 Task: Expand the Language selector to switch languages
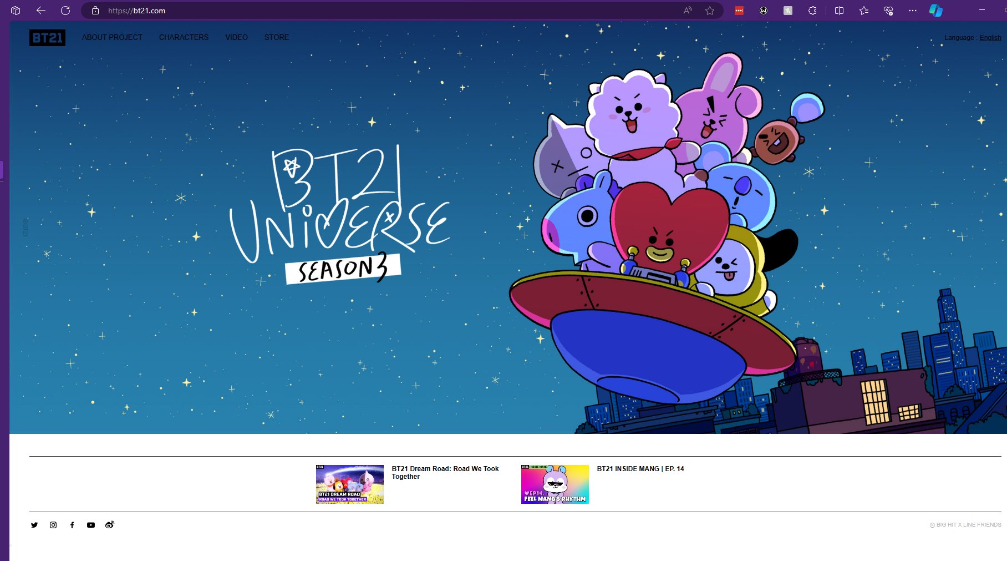pos(960,37)
